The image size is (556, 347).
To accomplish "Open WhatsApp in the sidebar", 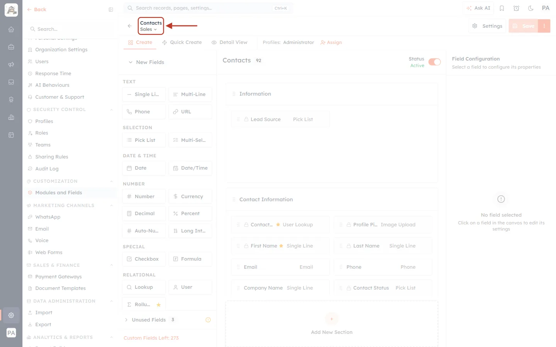I will click(70, 217).
